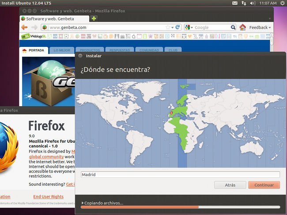Screen dimensions: 287x215
Task: Open the clock showing 11:07 AM
Action: click(x=268, y=3)
